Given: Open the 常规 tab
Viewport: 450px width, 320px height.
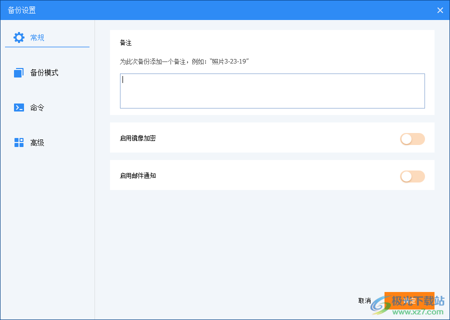Looking at the screenshot, I should click(x=47, y=38).
